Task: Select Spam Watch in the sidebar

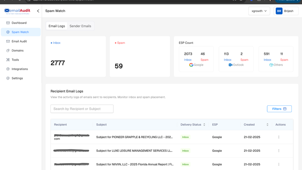Action: point(20,32)
